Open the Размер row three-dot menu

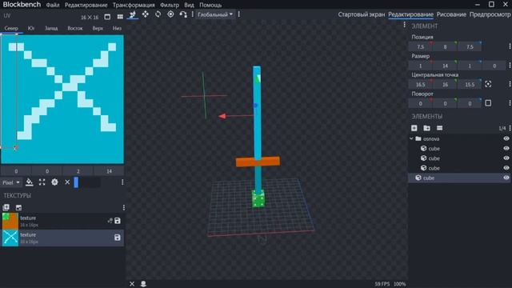pyautogui.click(x=510, y=66)
